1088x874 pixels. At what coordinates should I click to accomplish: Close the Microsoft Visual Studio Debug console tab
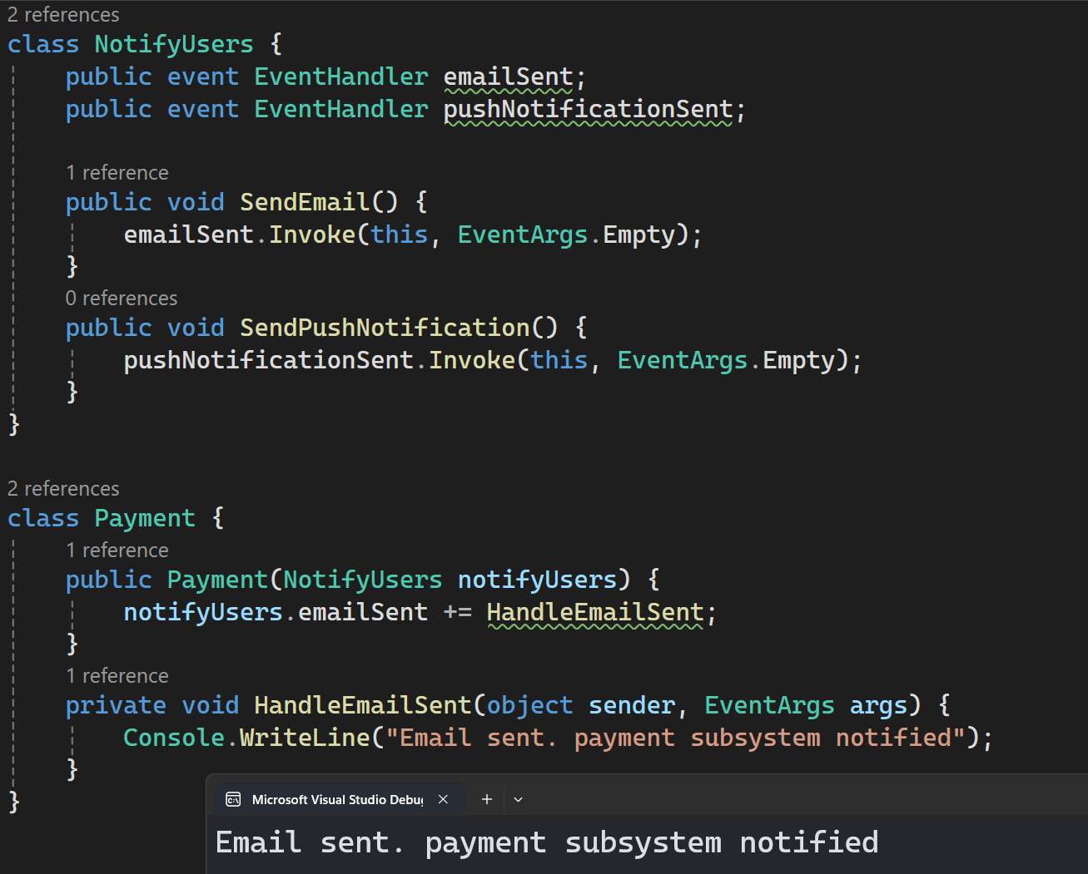(x=443, y=799)
